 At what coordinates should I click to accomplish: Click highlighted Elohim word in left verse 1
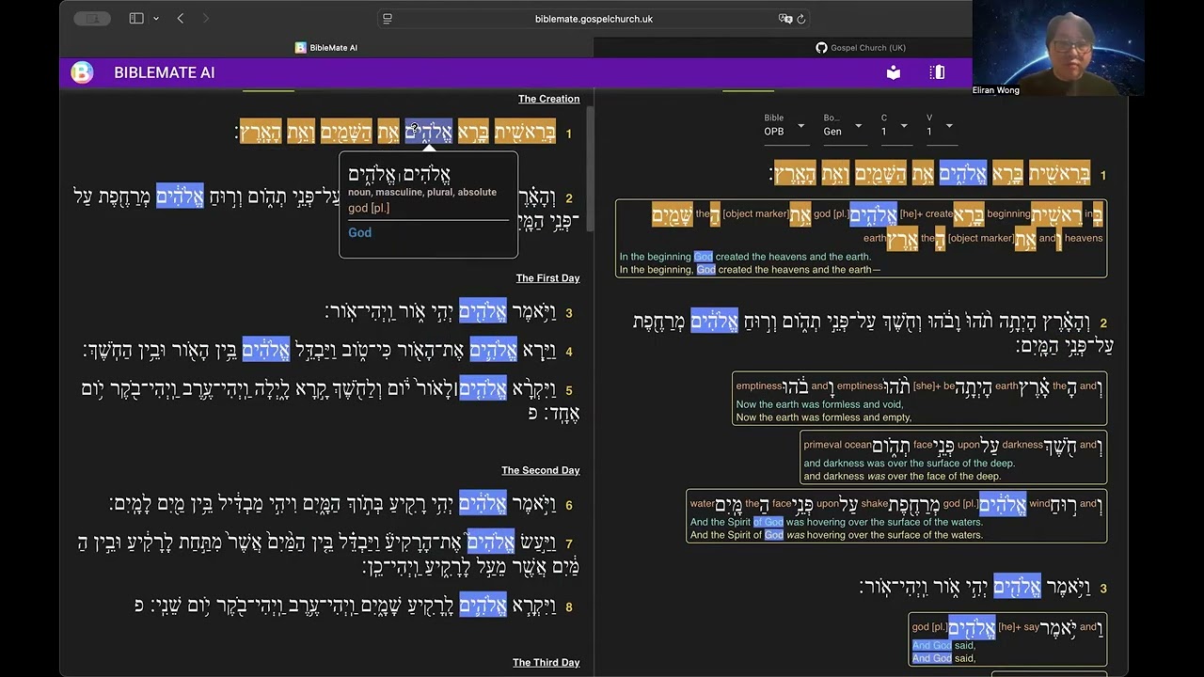click(429, 132)
